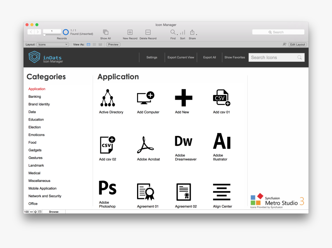Pick the Agreement 02 icon
Screen dimensions: 332x248
tap(184, 192)
